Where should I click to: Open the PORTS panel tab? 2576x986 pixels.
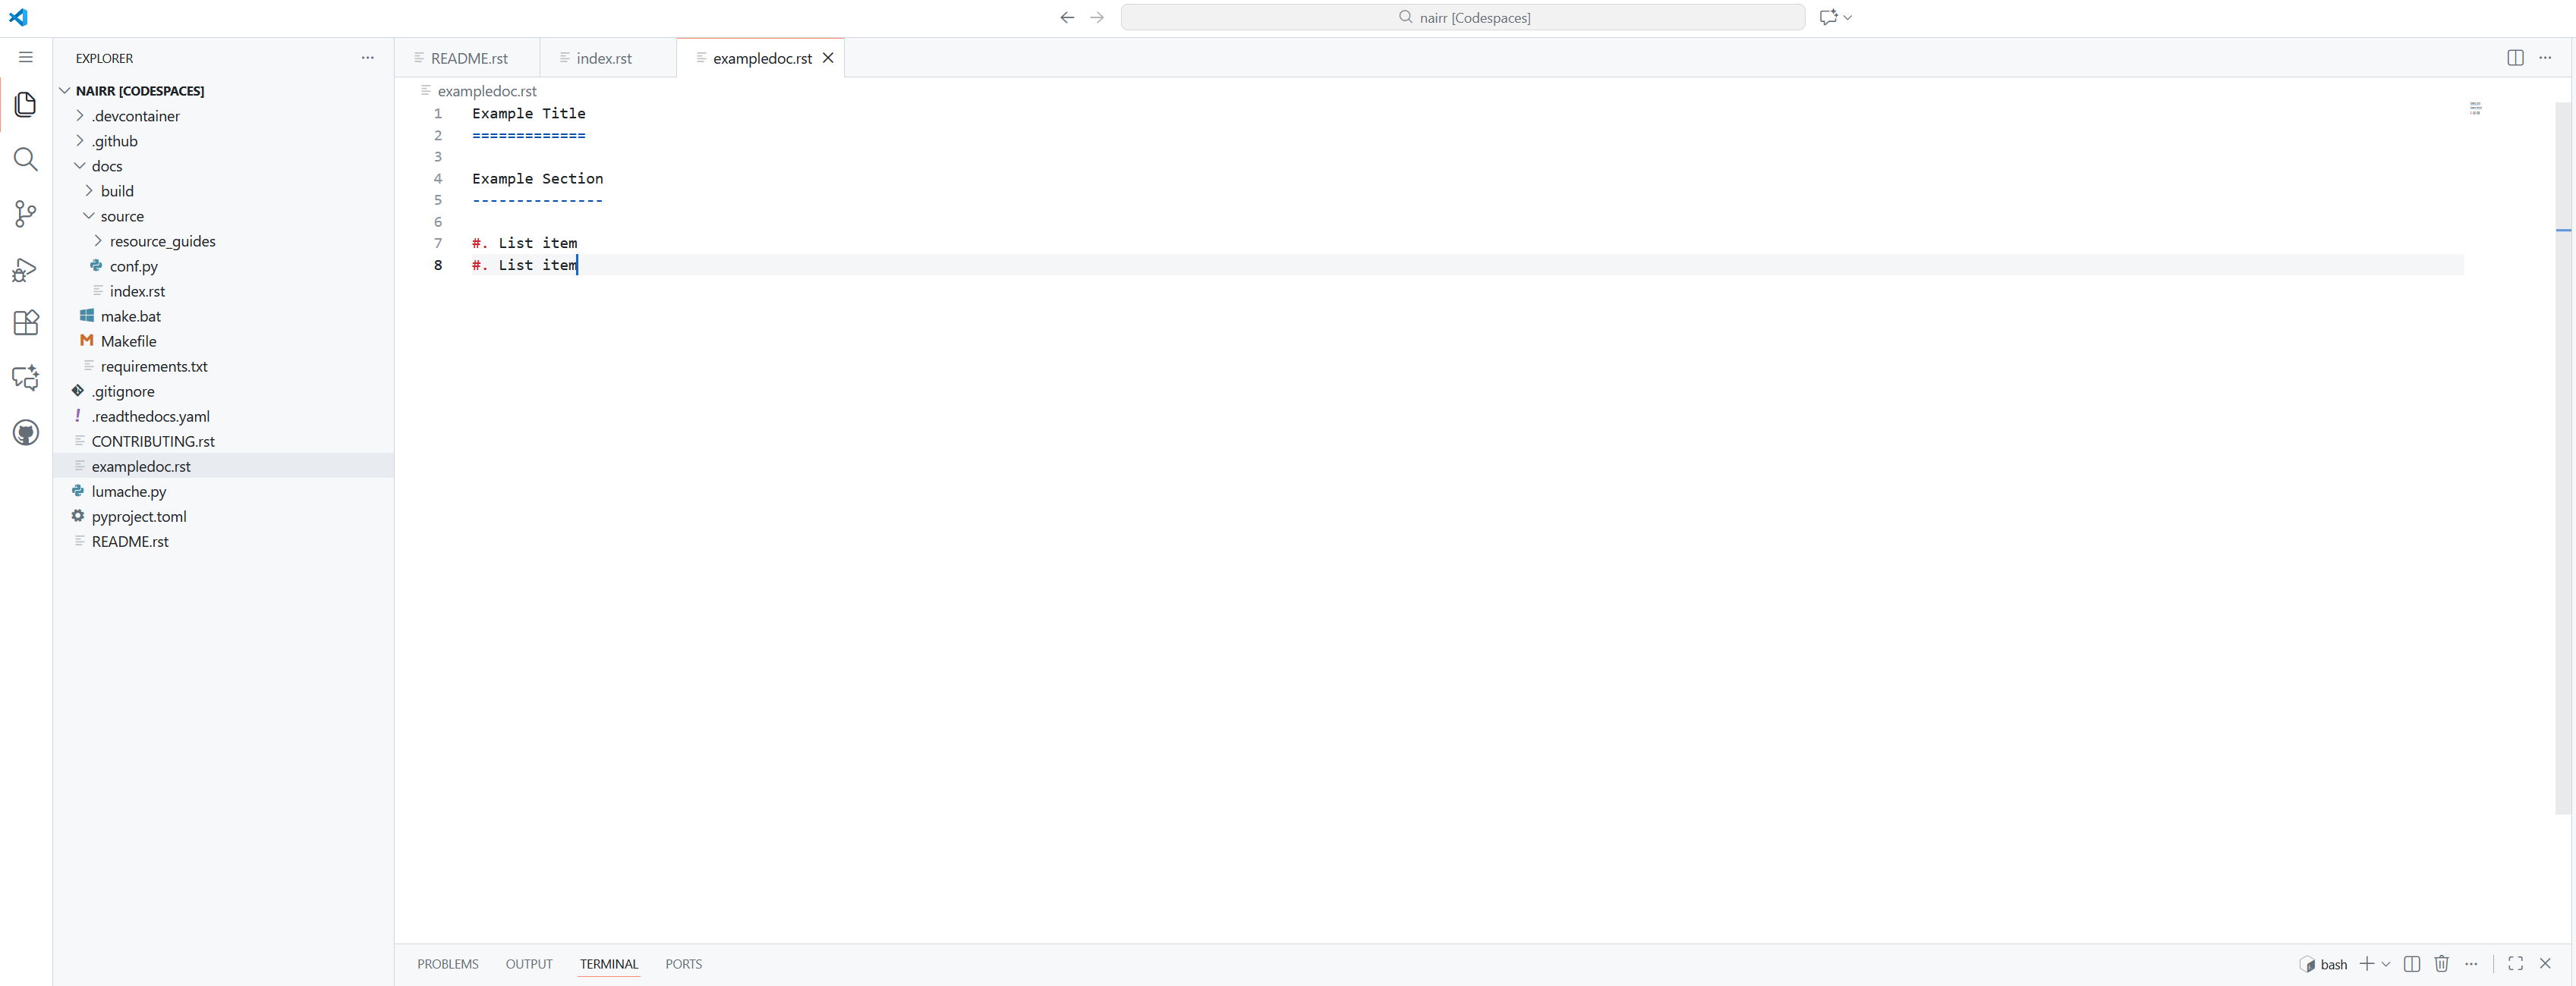click(684, 964)
